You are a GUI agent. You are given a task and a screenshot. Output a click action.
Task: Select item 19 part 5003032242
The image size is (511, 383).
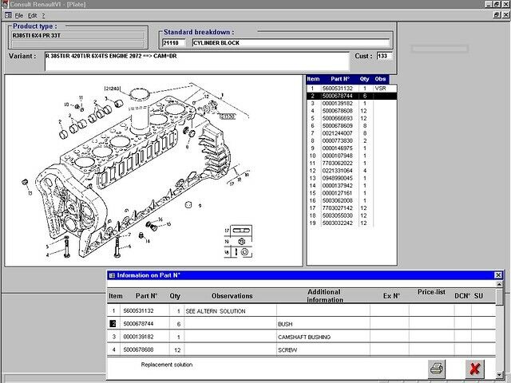(337, 222)
